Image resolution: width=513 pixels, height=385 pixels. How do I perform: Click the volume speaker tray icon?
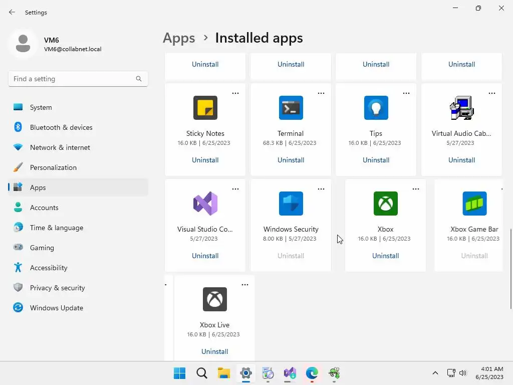pos(462,373)
